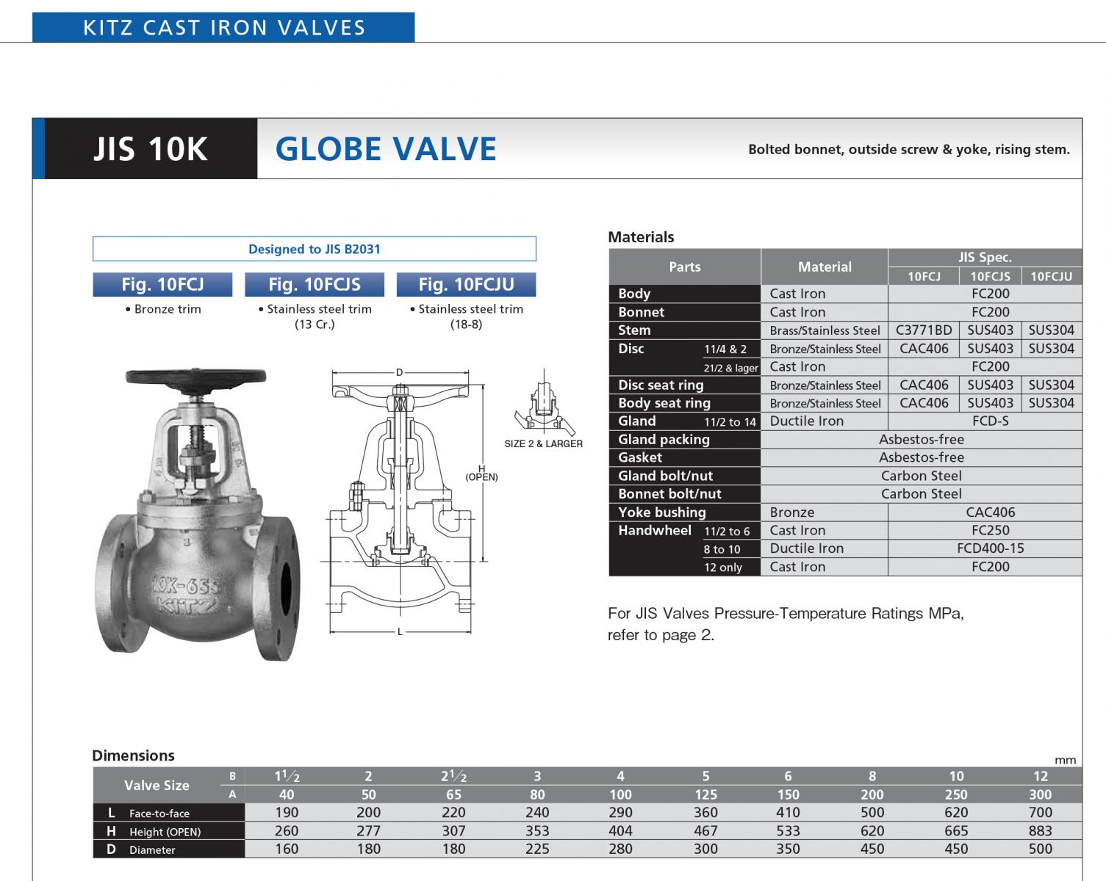The image size is (1106, 881).
Task: Click the 190 face-to-face value
Action: click(287, 813)
